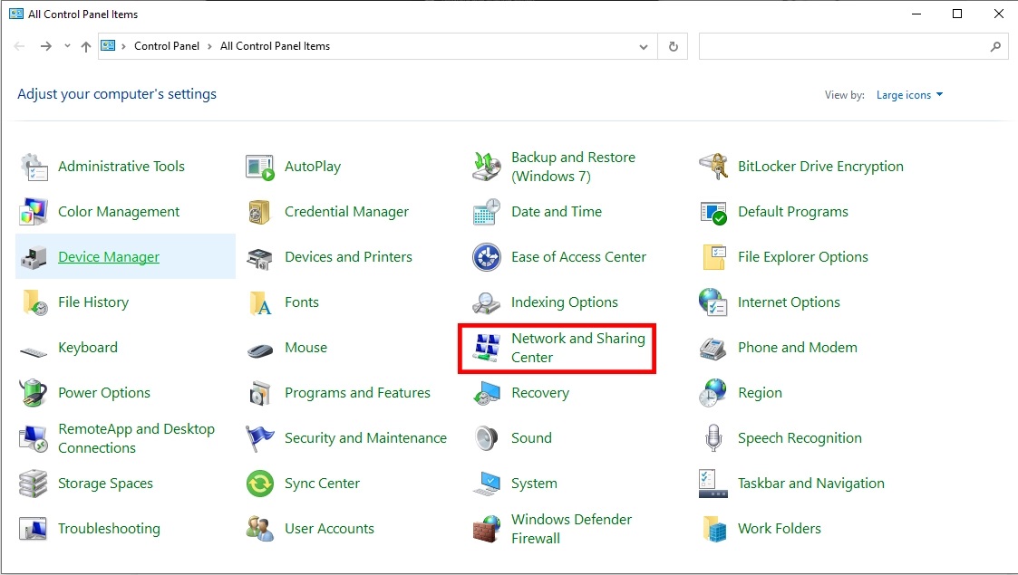Click the Windows Defender Firewall icon
This screenshot has height=575, width=1018.
point(487,529)
